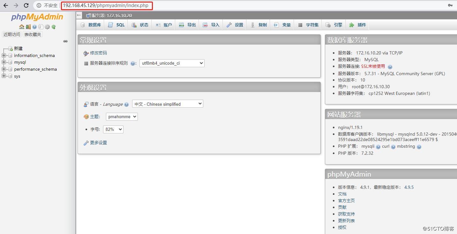
Task: Click the 近期访问 recent button
Action: click(12, 34)
